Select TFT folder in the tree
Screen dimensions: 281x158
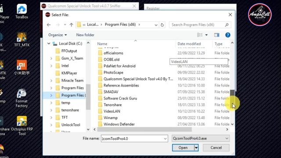[x=65, y=118]
